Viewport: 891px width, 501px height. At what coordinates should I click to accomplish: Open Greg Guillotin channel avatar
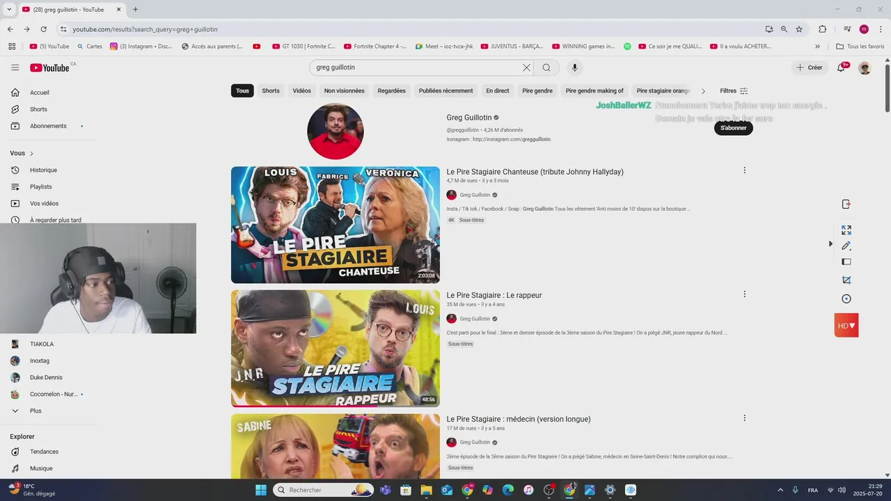(x=336, y=131)
